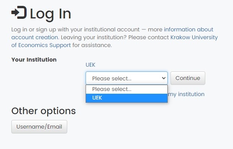Follow the partially hidden "my institution" link
The image size is (233, 149).
(186, 94)
